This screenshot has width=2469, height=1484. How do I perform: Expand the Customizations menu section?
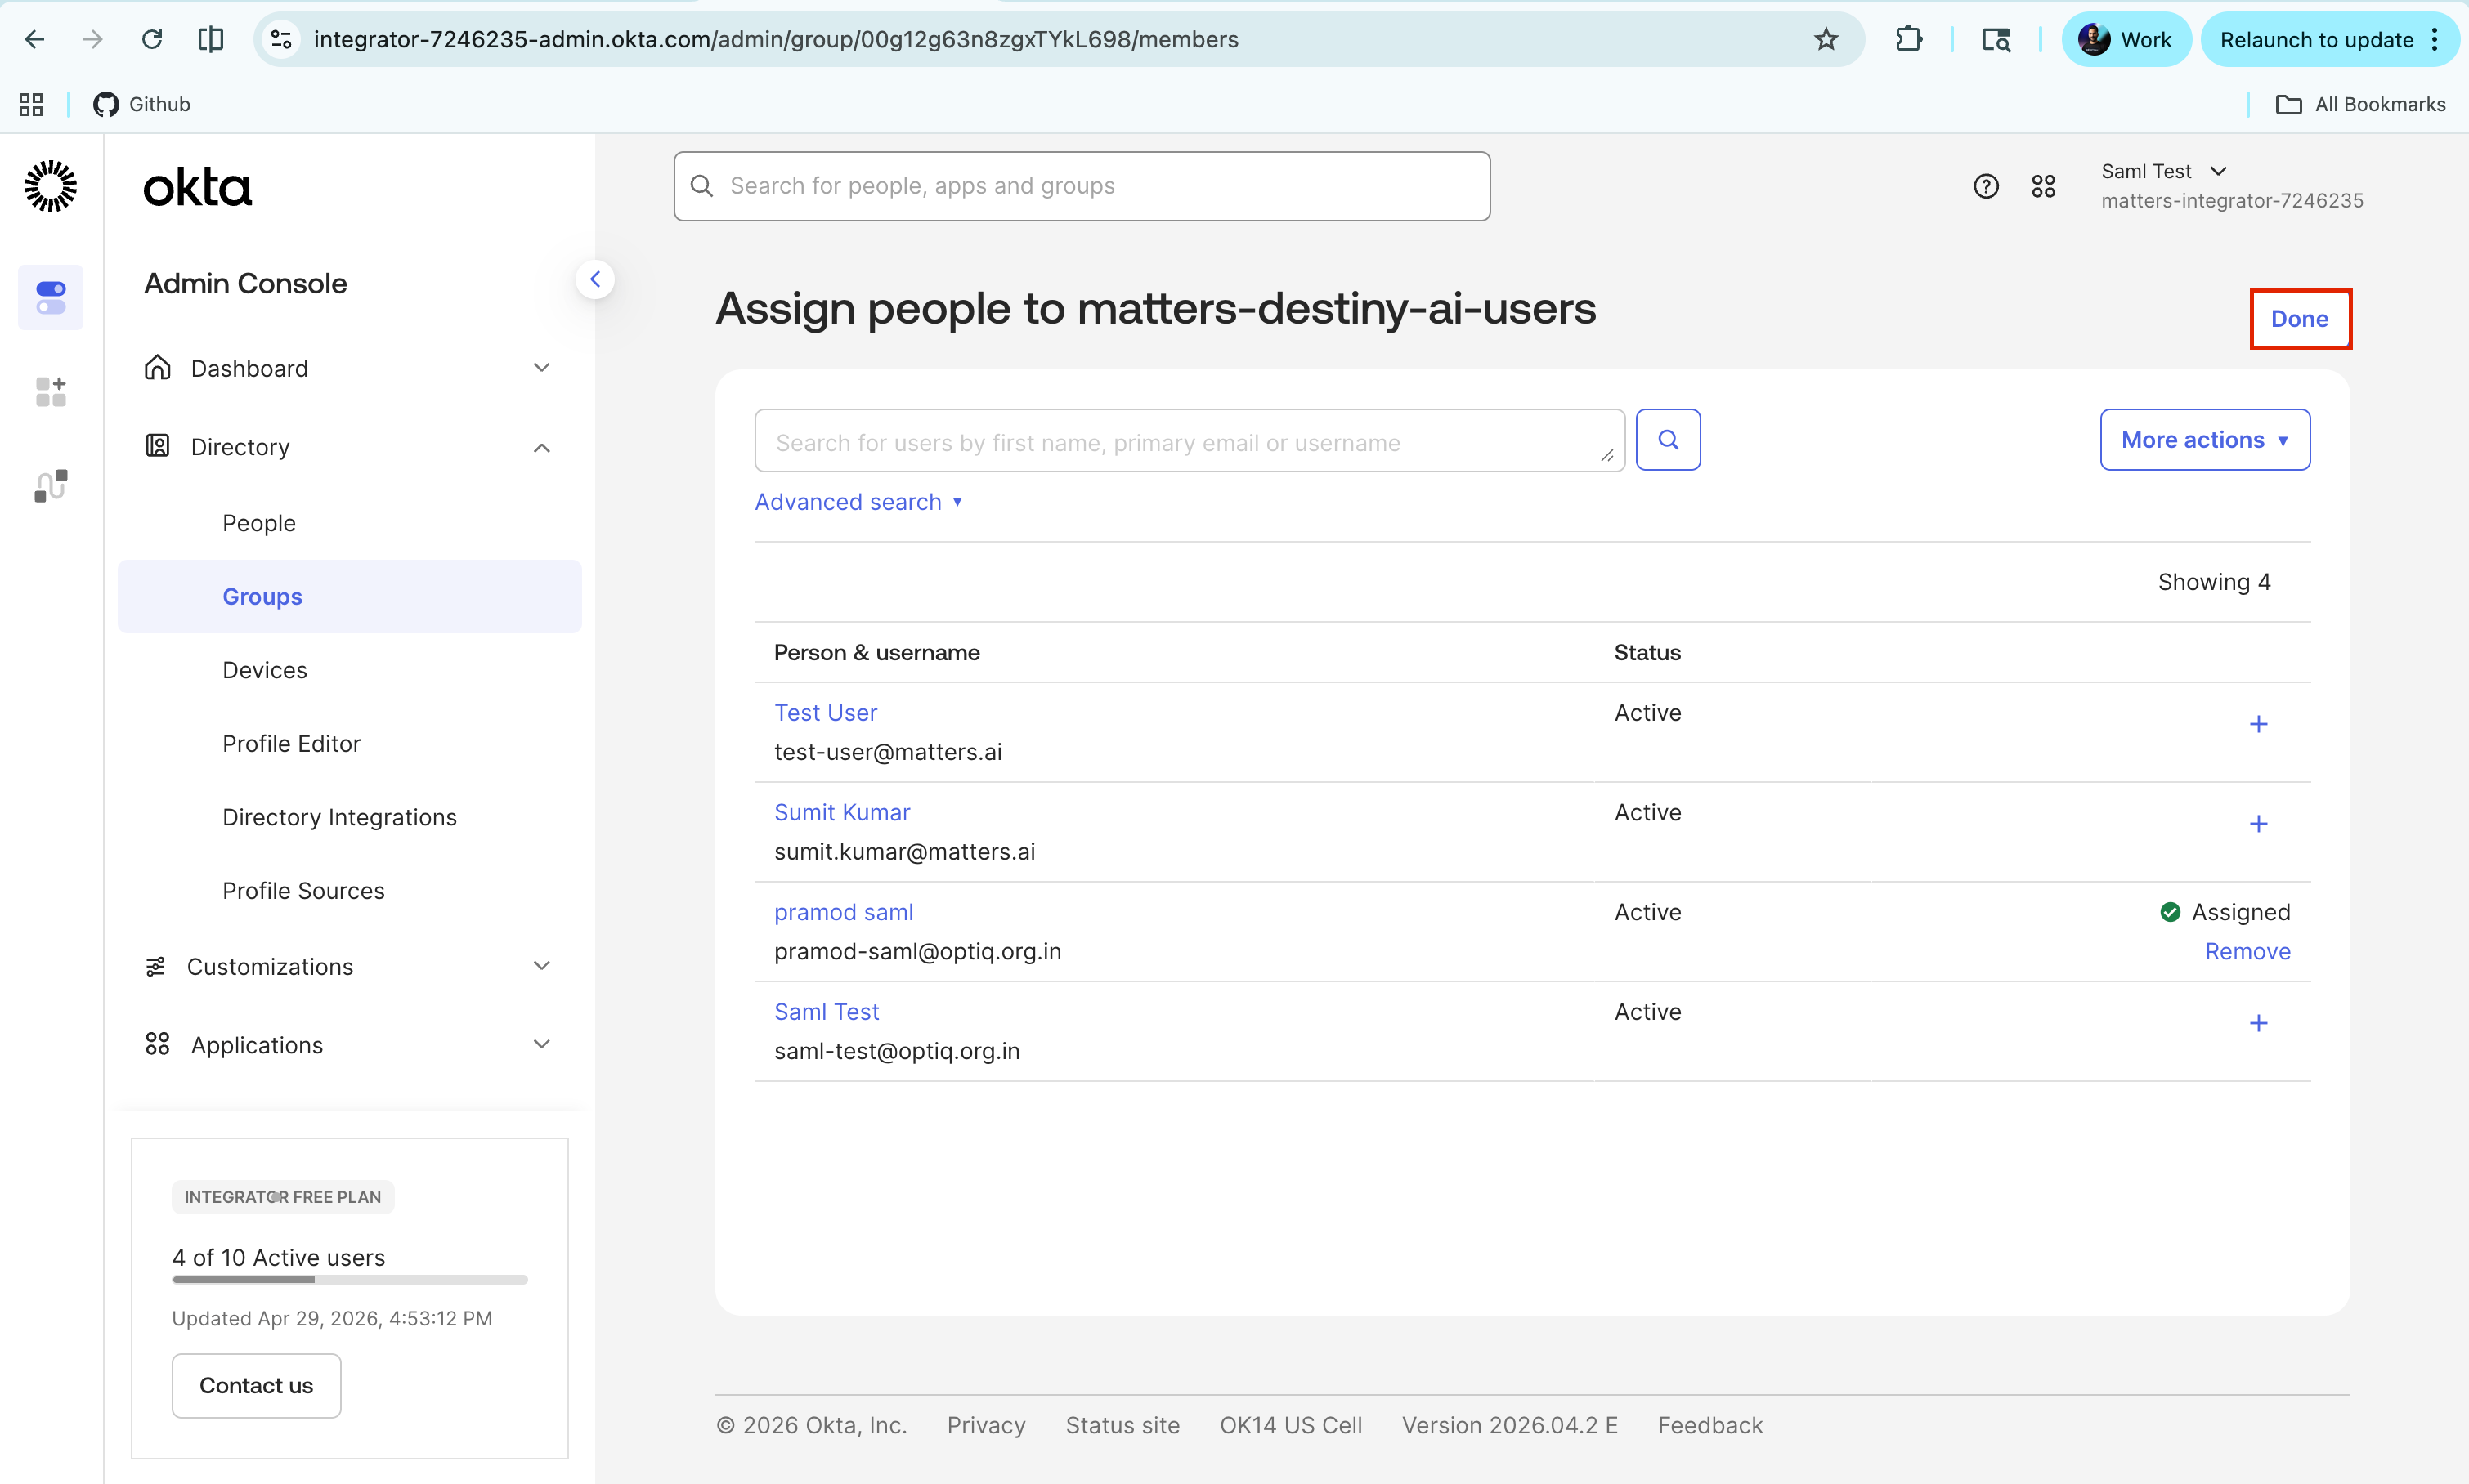click(x=349, y=967)
